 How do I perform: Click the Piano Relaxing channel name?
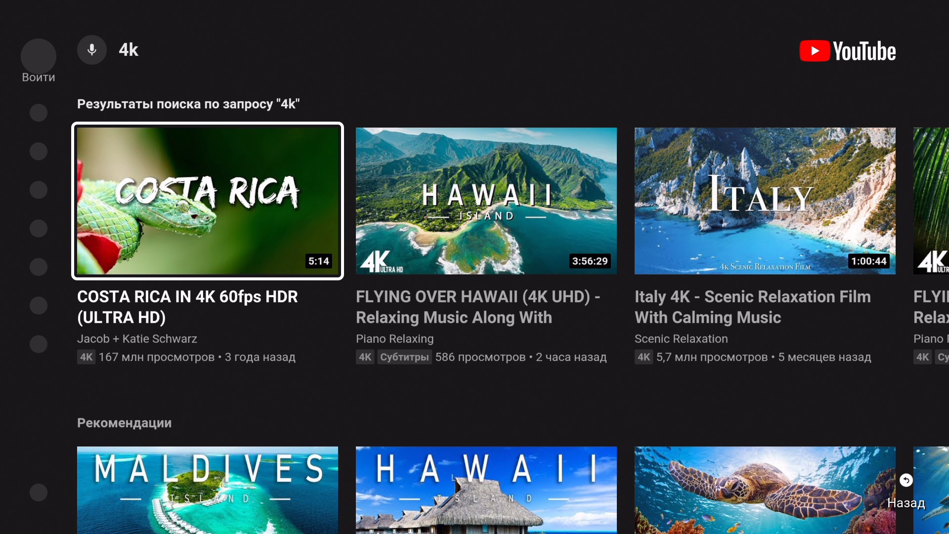pos(394,339)
